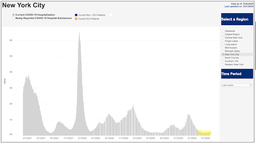Screen dimensions: 256x161
Task: Click the white square beside the legend
Action: (x=111, y=14)
